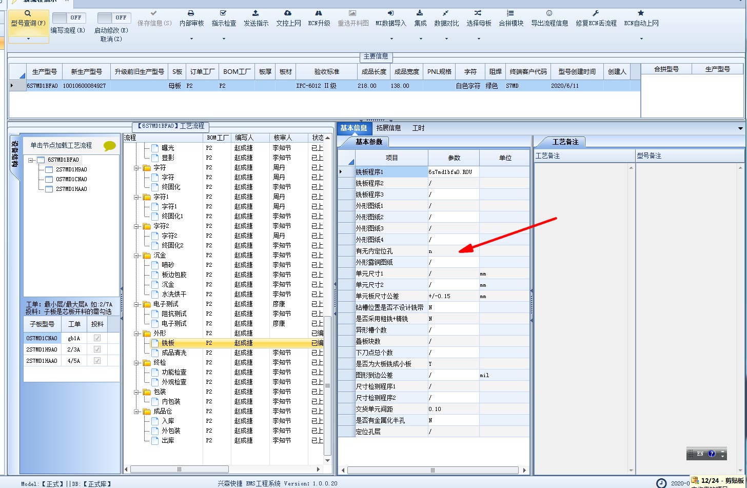Screen dimensions: 747x488
Task: Click the 取消(Z) label
Action: [111, 39]
